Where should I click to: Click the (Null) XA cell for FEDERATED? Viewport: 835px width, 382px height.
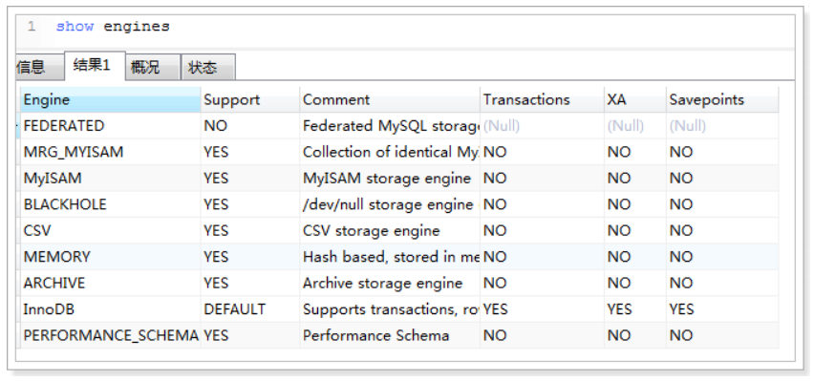coord(635,126)
